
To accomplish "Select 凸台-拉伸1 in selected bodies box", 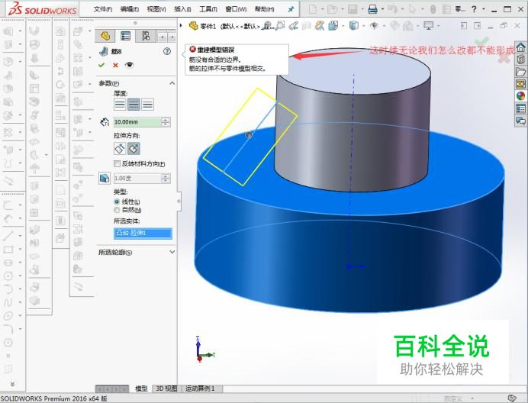I will 143,233.
